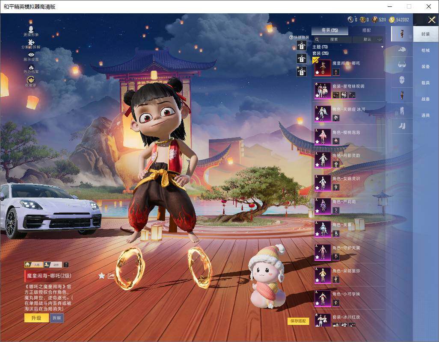Open 时装 fashion category
The height and width of the screenshot is (342, 439).
pos(426,34)
